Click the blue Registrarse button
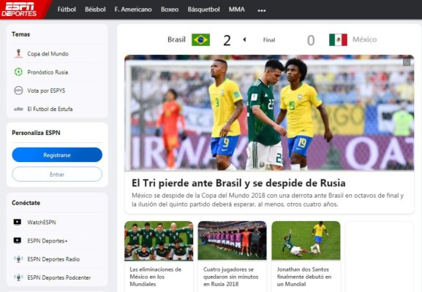422x292 pixels. (x=57, y=155)
